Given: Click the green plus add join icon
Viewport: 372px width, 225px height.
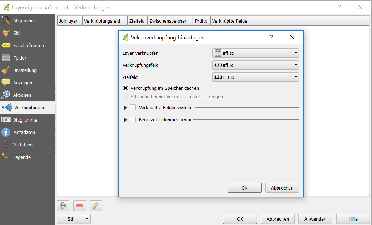Looking at the screenshot, I should point(63,206).
